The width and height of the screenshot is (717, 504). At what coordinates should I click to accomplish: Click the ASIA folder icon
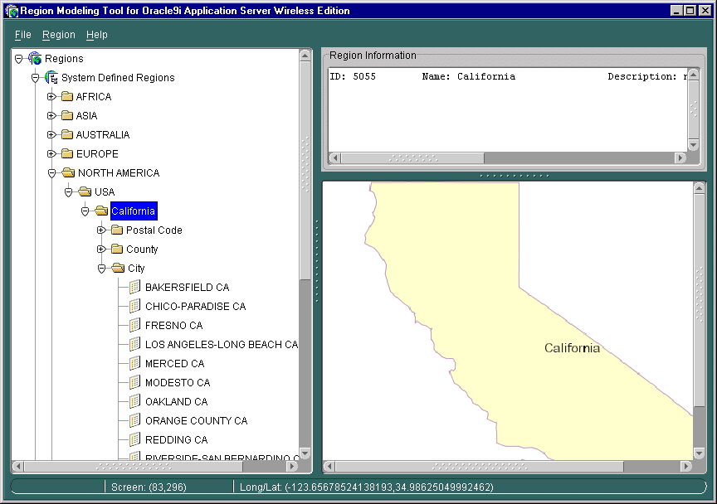(x=67, y=115)
